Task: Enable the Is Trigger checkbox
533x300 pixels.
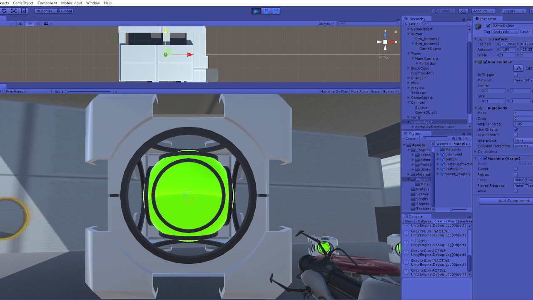Action: coord(516,75)
